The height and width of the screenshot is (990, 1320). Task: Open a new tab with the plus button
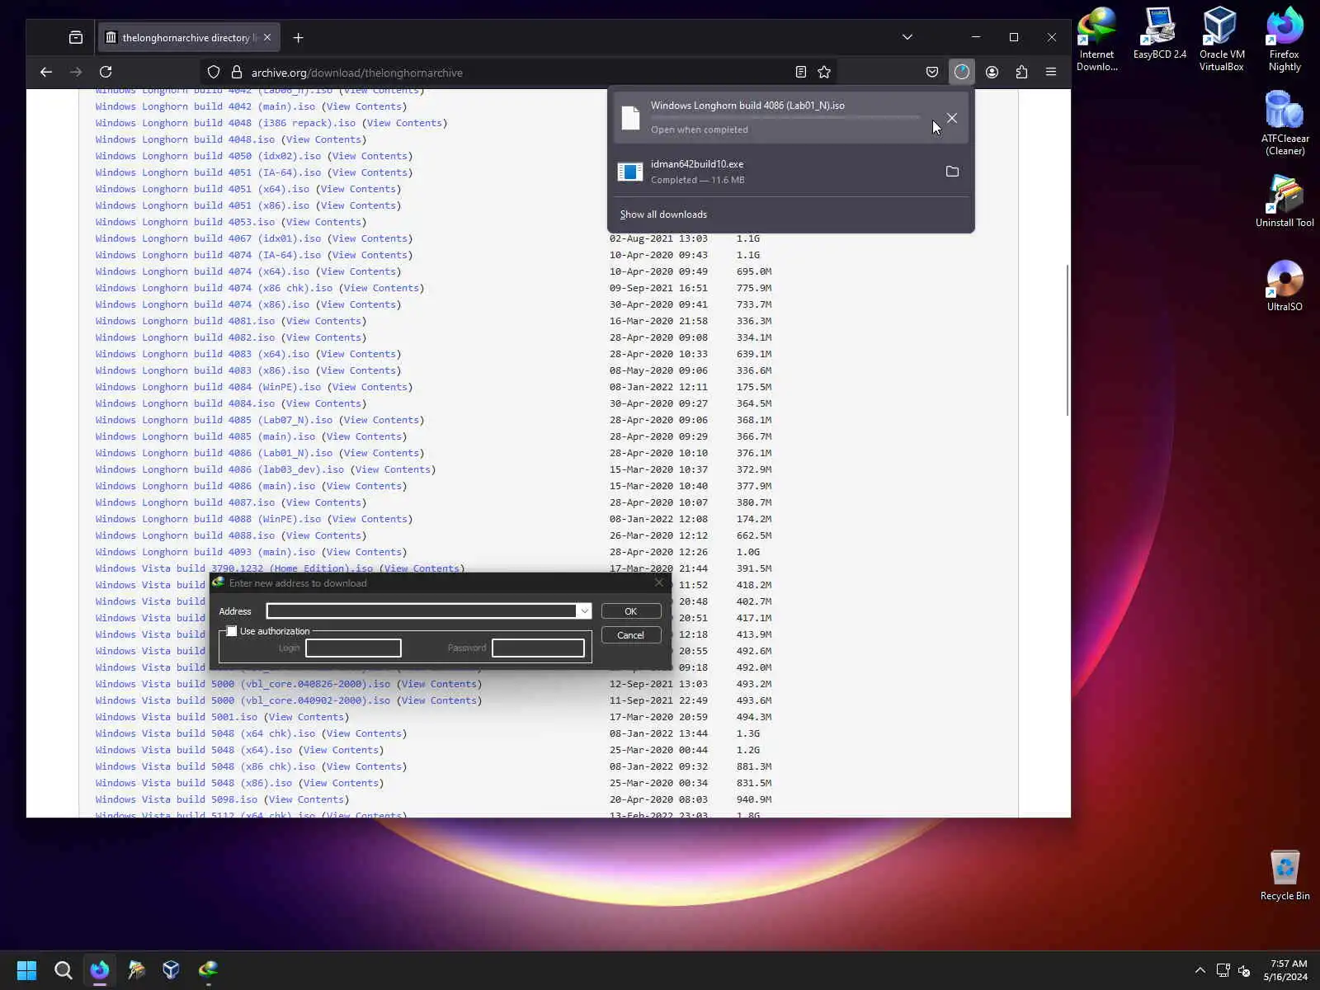(x=299, y=38)
